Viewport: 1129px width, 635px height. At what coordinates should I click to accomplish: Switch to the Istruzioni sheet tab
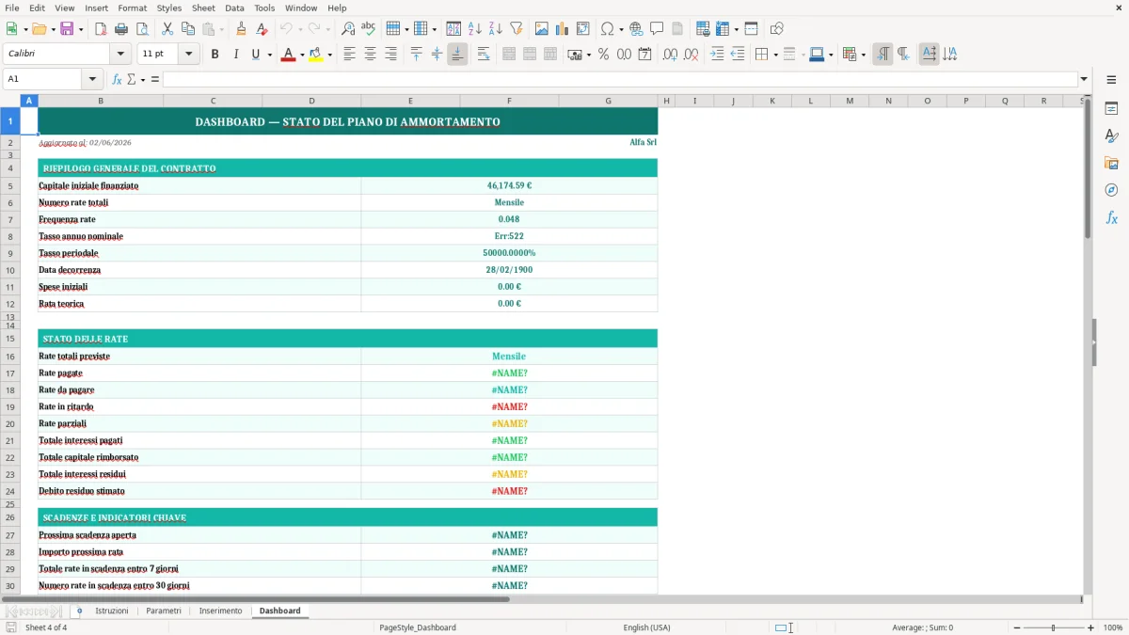(x=112, y=611)
